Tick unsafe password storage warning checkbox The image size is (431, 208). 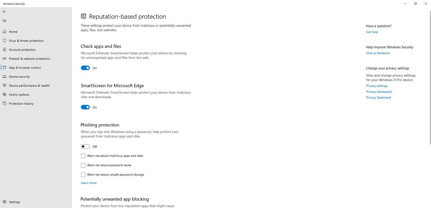pos(83,175)
